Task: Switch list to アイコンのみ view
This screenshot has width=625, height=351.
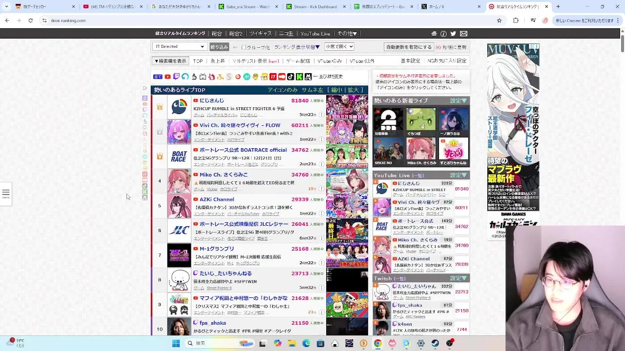Action: point(282,90)
